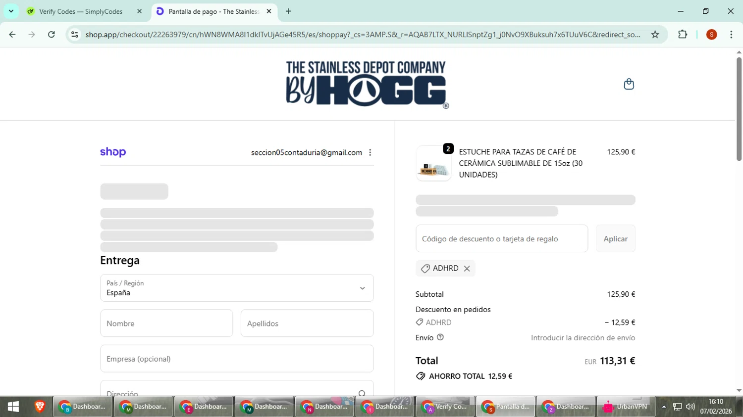Open the browser extensions puzzle icon

coord(683,35)
